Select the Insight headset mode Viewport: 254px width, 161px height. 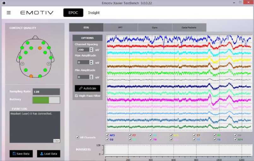click(94, 13)
